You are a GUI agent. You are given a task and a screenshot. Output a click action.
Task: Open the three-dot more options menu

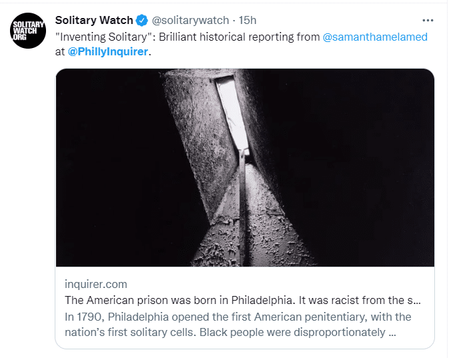point(428,20)
